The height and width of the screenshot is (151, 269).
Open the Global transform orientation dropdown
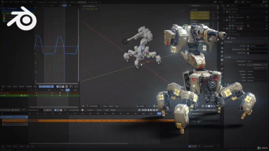point(142,106)
